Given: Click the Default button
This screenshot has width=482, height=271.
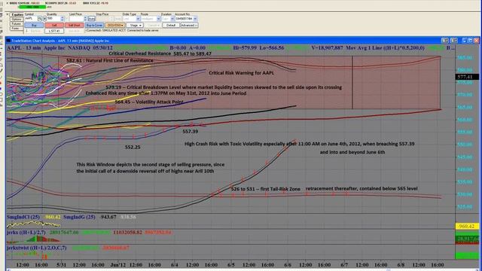Looking at the screenshot, I should point(171,25).
